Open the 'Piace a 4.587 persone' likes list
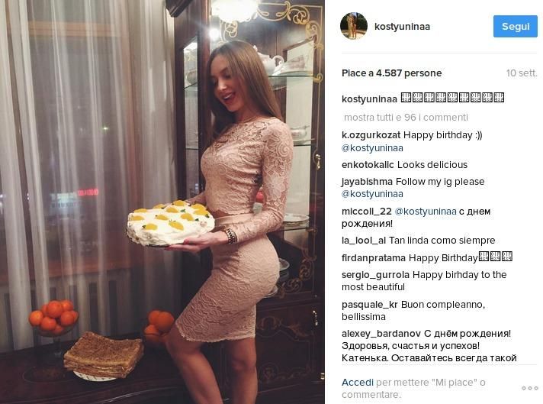The width and height of the screenshot is (543, 404). click(391, 73)
